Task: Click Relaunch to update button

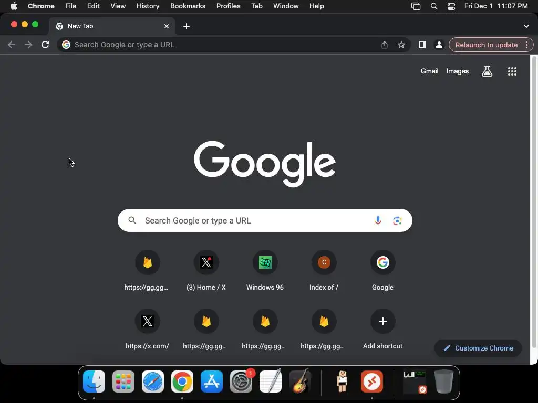Action: [486, 45]
